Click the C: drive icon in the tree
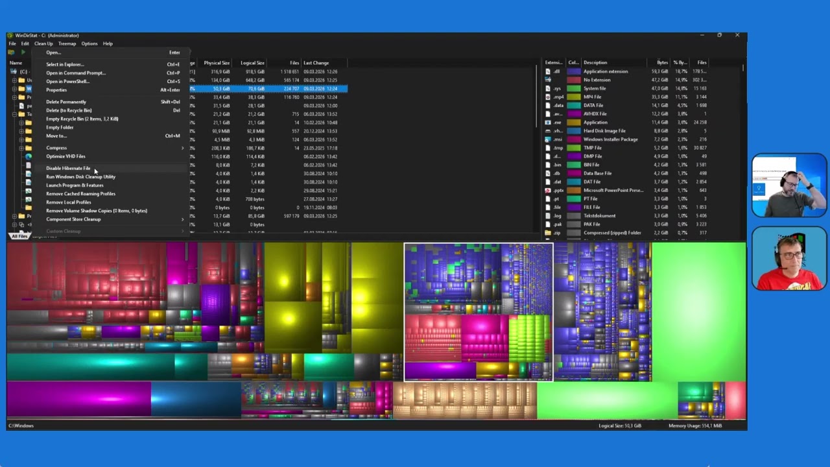The width and height of the screenshot is (830, 467). tap(14, 71)
